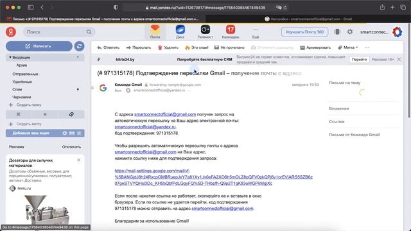The height and width of the screenshot is (231, 411).
Task: Click the translate icon in address bar
Action: (x=278, y=8)
